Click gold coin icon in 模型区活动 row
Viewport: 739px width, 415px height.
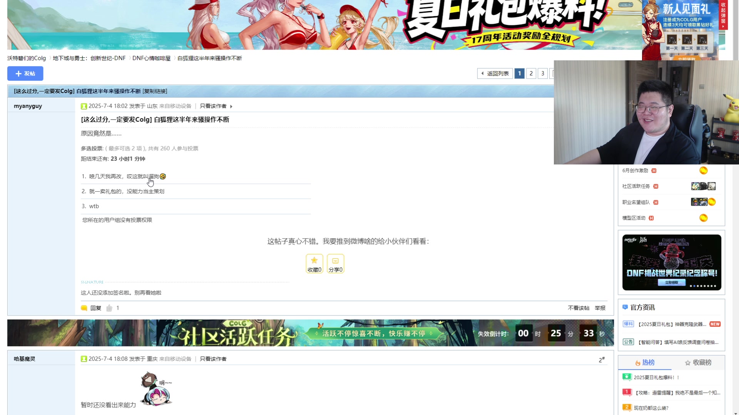click(x=703, y=218)
